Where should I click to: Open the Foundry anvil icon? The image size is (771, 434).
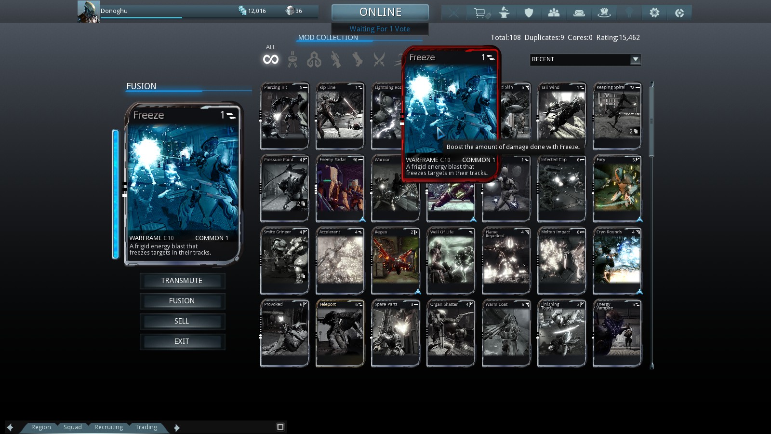pos(504,13)
